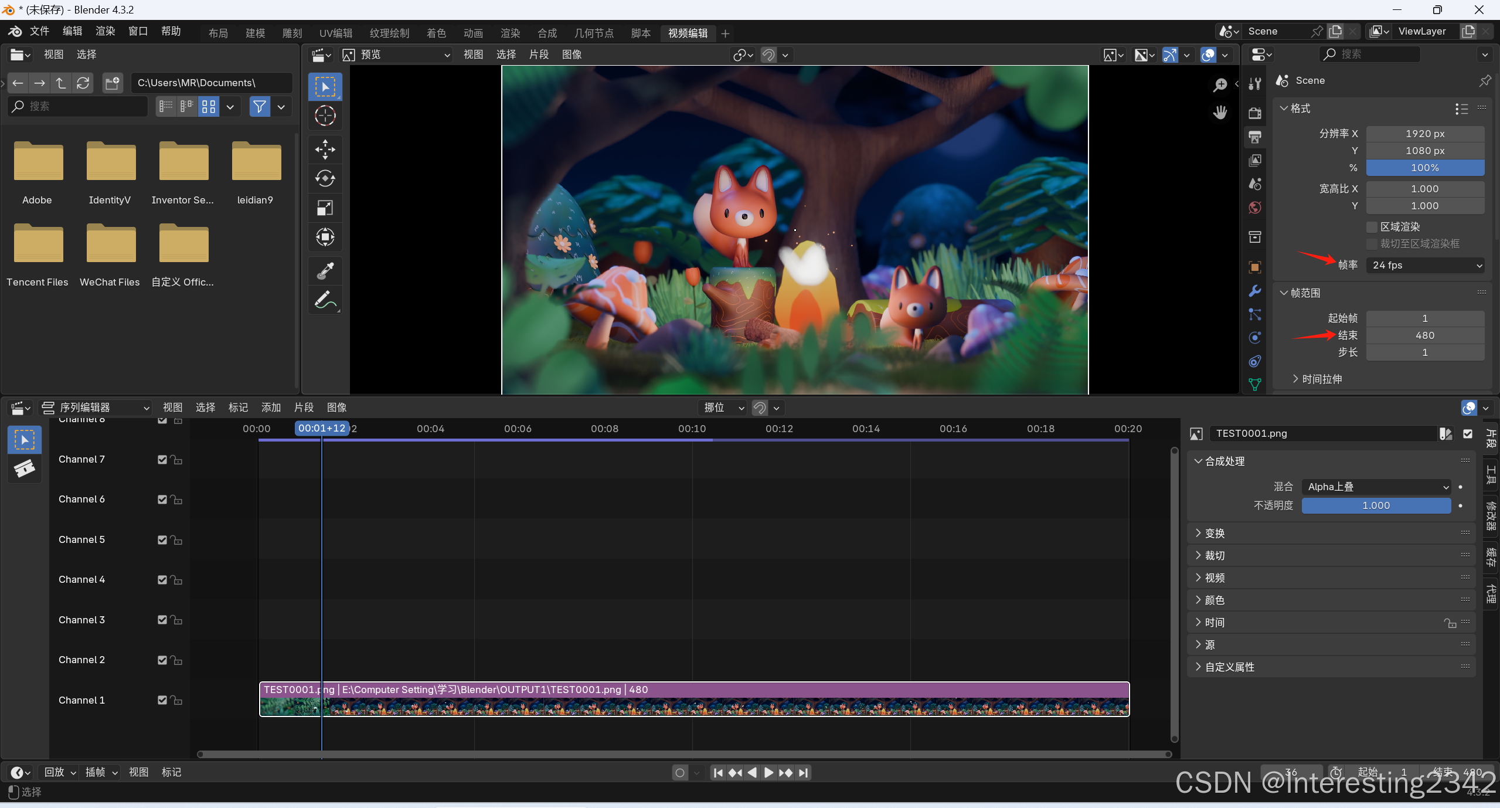Select the Sample color eyedropper tool
Screen dimensions: 1500x808
pos(325,271)
